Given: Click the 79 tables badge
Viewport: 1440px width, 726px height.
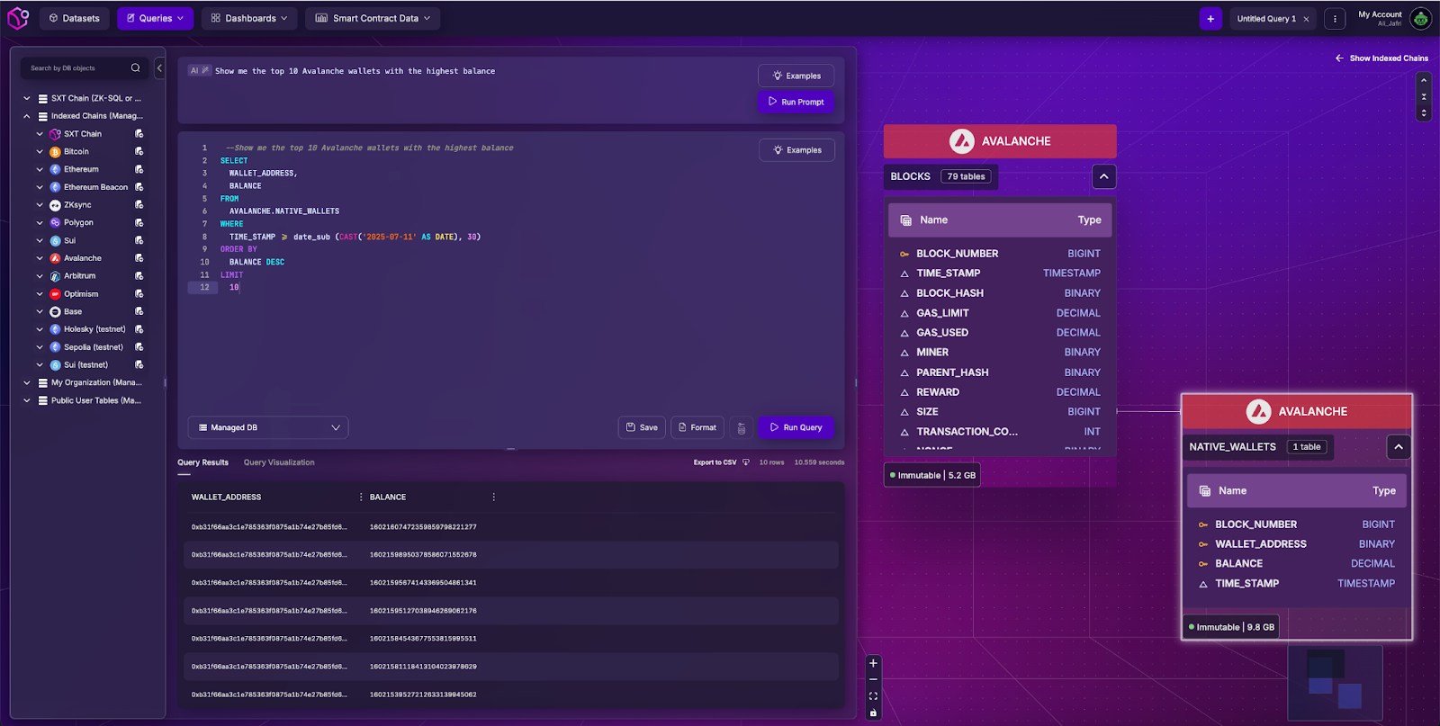Looking at the screenshot, I should [966, 176].
